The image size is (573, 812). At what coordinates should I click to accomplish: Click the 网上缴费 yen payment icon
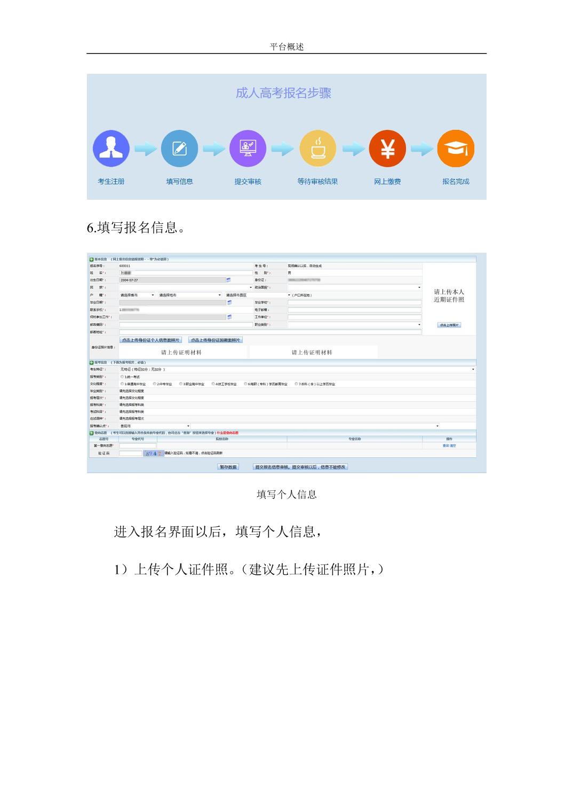387,149
